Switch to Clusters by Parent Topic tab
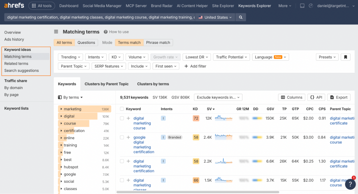 click(107, 84)
